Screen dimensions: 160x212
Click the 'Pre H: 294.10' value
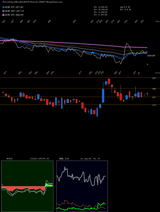point(100,10)
